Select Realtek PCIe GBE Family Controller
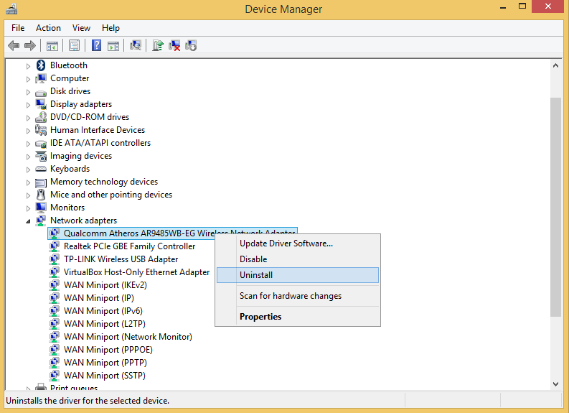This screenshot has height=413, width=569. coord(129,246)
